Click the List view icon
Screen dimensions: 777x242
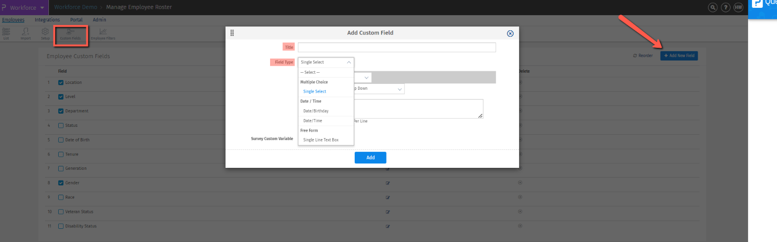6,33
